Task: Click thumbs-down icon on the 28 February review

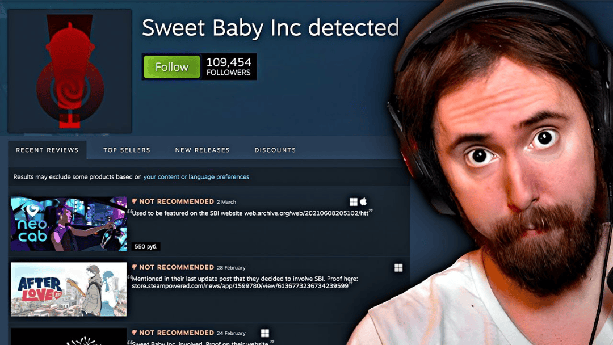Action: click(135, 267)
